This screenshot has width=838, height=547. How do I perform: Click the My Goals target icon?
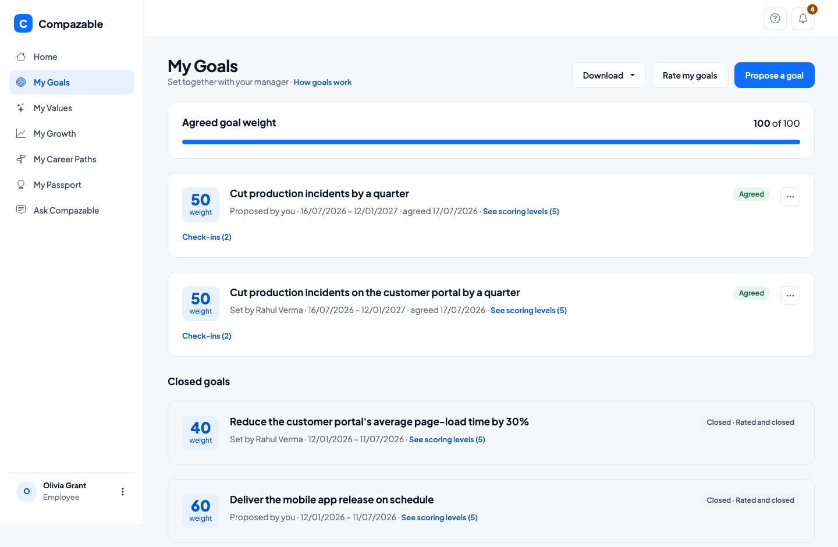pyautogui.click(x=21, y=82)
